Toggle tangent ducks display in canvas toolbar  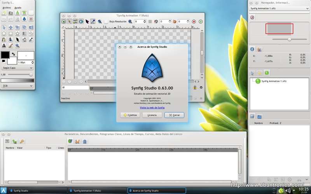[x=75, y=22]
